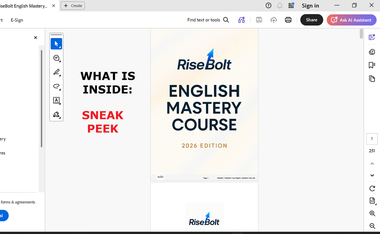Open the AI link tools icon
Screen dimensions: 380x234
241,20
